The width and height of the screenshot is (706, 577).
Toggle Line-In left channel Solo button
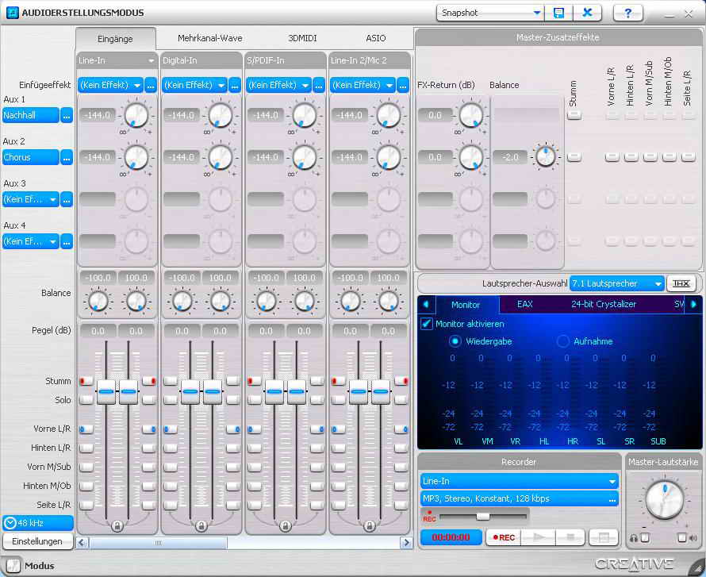pyautogui.click(x=86, y=400)
